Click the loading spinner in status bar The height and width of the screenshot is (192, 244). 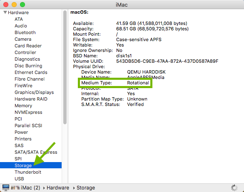(234, 188)
